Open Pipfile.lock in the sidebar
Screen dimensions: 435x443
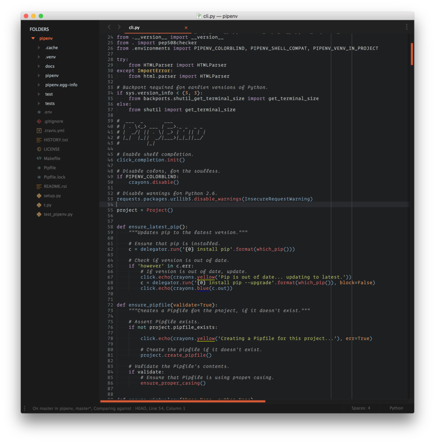click(x=54, y=177)
